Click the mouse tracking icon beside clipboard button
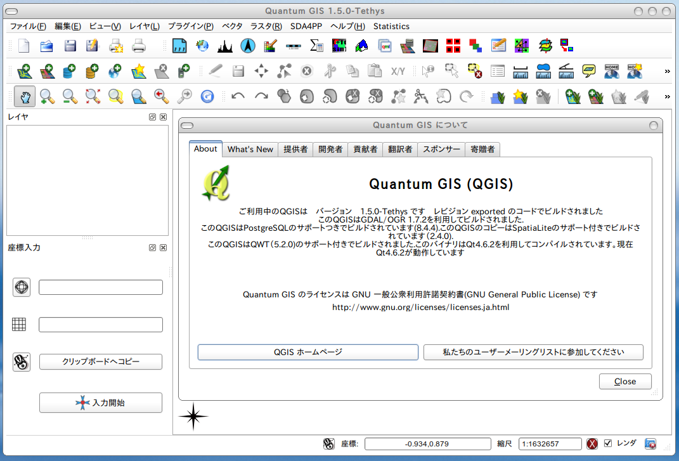The image size is (679, 461). pyautogui.click(x=22, y=362)
